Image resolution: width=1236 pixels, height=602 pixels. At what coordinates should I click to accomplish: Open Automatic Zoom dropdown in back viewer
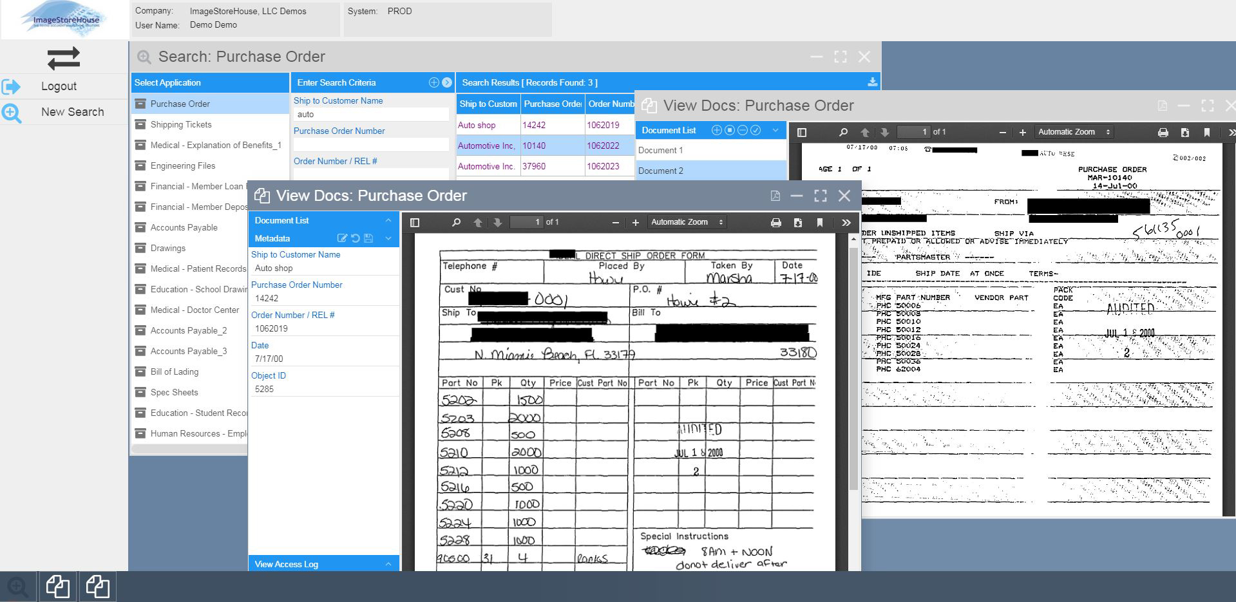click(1074, 132)
